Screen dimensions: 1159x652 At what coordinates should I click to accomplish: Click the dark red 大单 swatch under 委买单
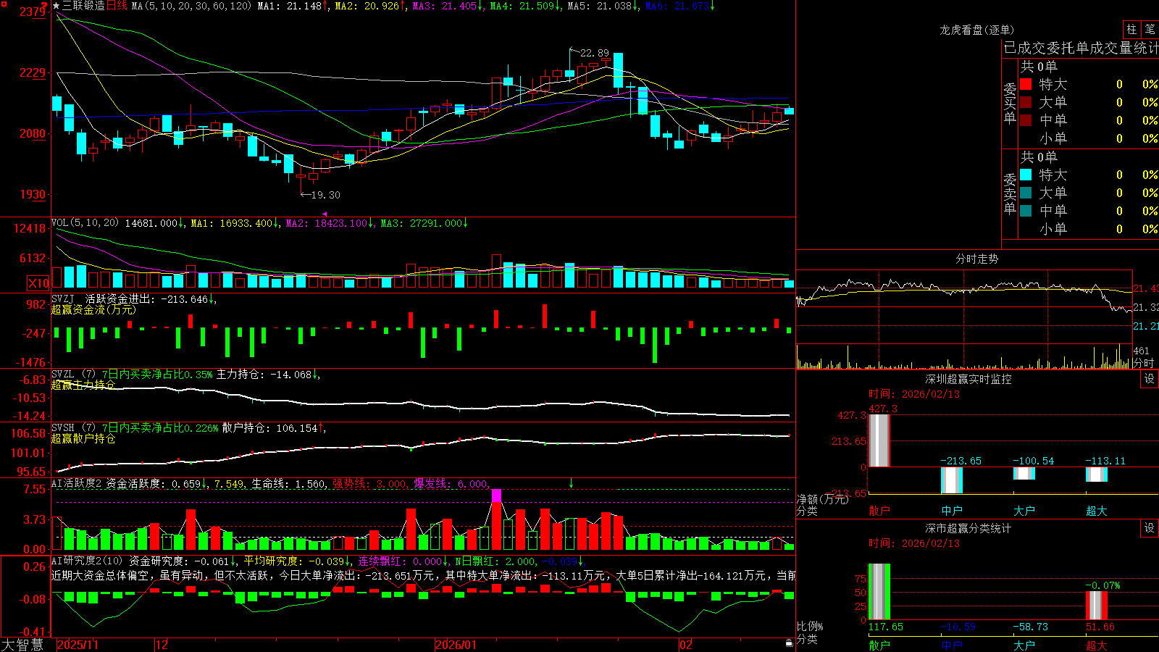[x=1026, y=102]
